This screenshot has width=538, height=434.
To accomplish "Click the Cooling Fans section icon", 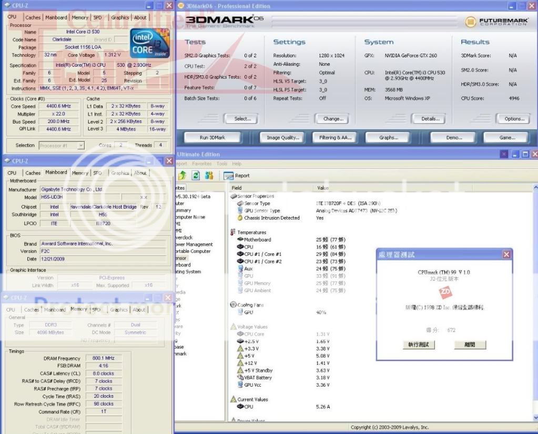I will [233, 305].
